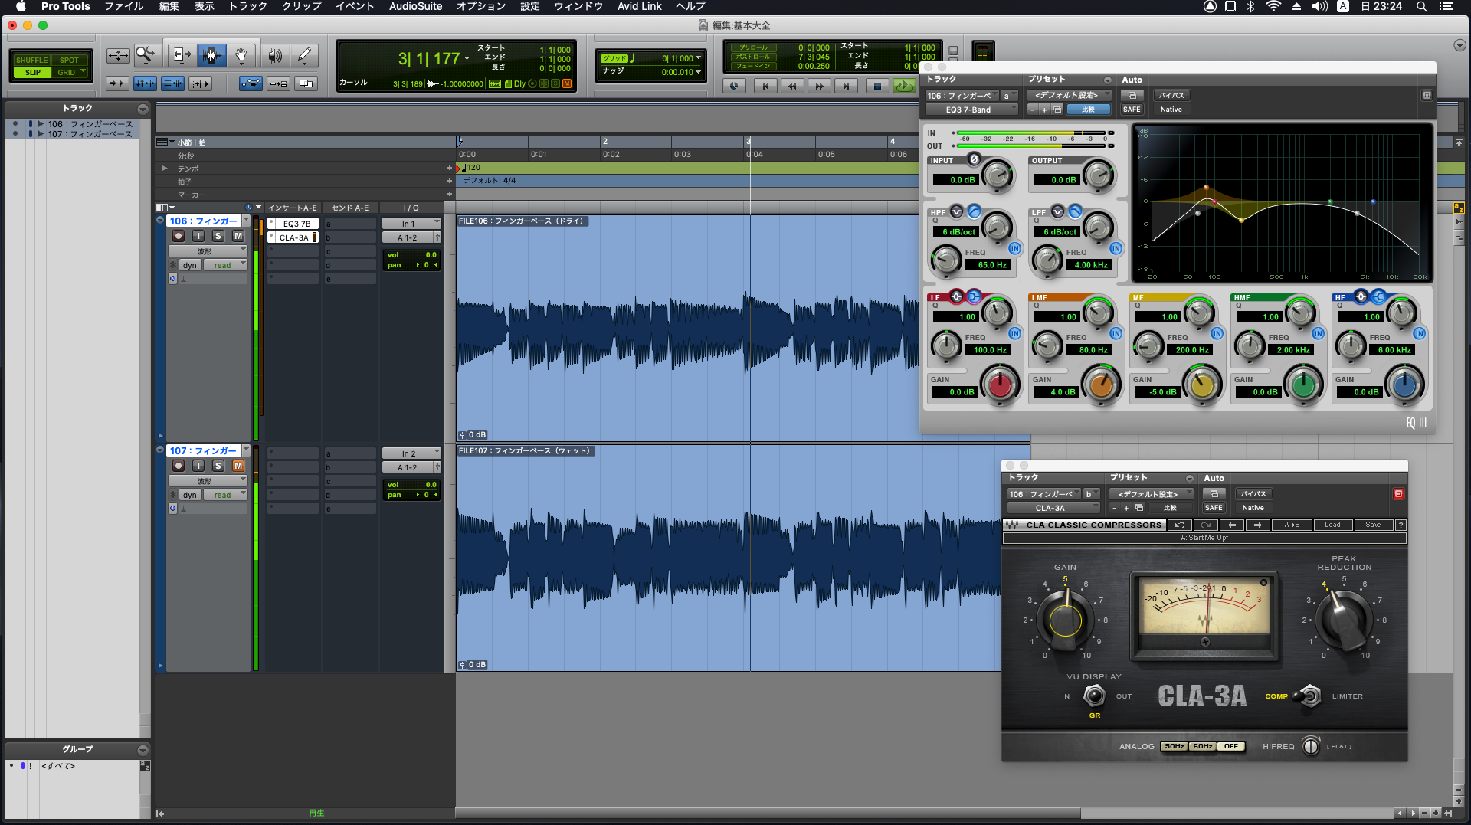Select the Selector waveform tool
The image size is (1471, 825).
[x=211, y=55]
